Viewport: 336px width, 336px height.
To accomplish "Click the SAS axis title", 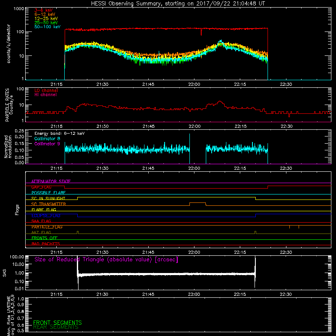I will 4,273.
